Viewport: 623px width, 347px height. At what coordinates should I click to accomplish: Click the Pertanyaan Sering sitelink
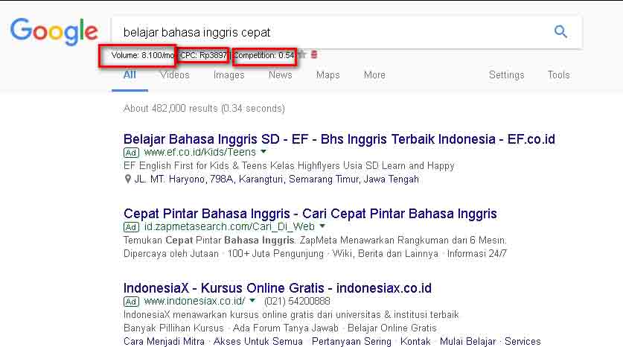click(351, 342)
